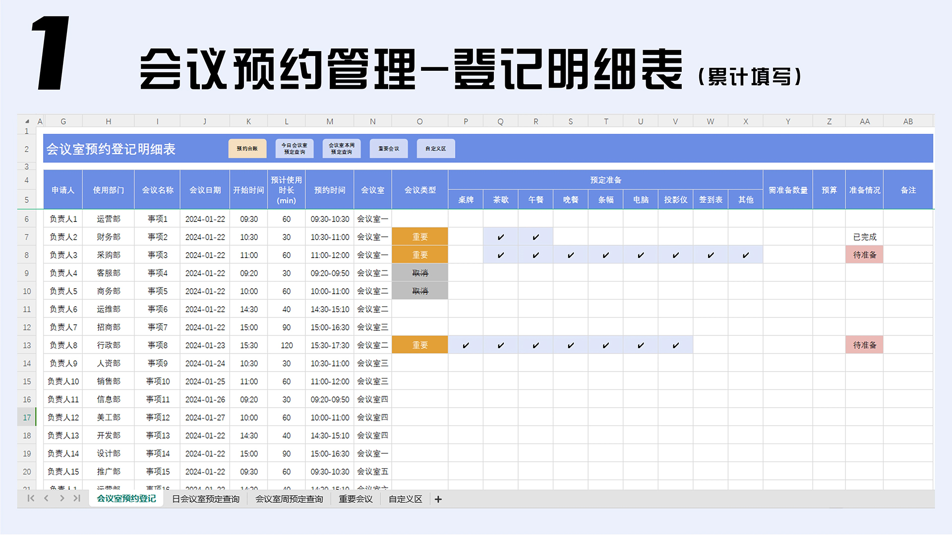
Task: Open the 重要会议 sheet tab
Action: [x=356, y=499]
